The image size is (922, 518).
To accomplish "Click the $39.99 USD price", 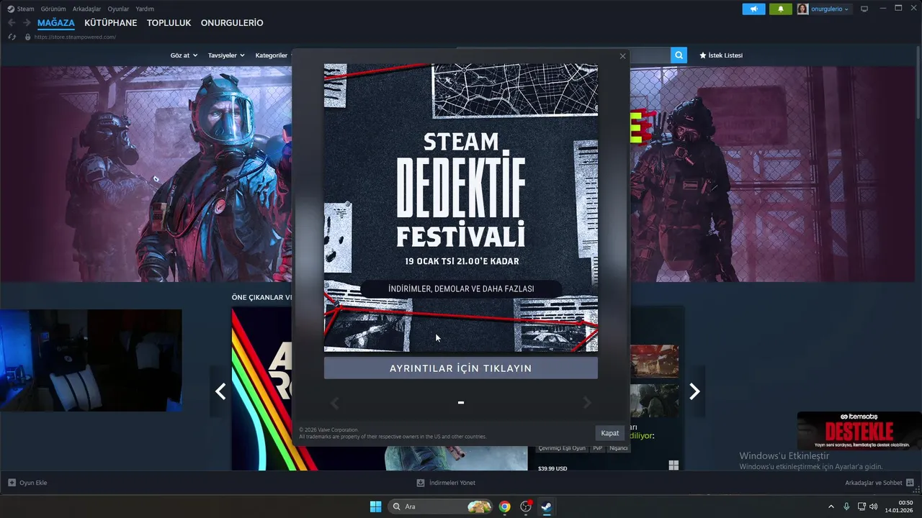I will click(552, 468).
